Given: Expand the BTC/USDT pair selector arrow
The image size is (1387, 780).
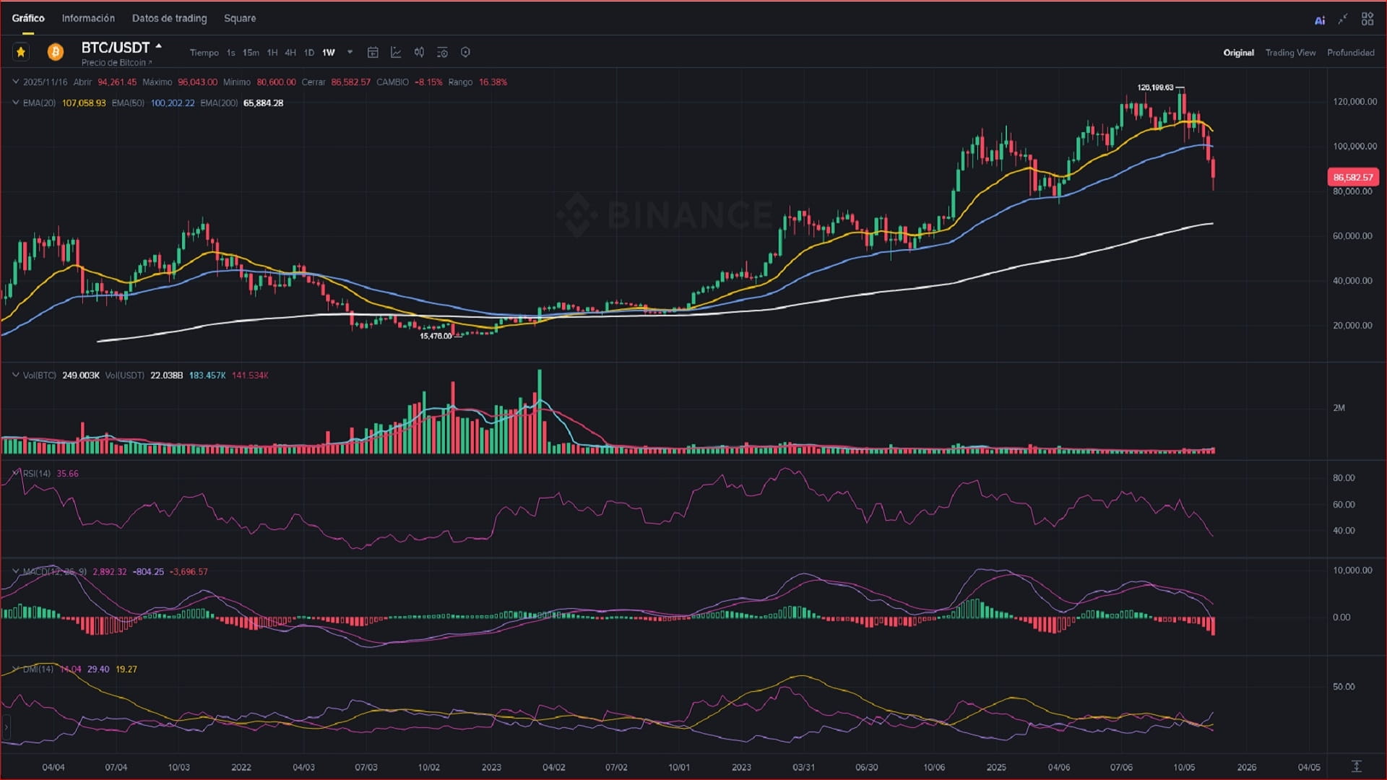Looking at the screenshot, I should click(x=159, y=46).
